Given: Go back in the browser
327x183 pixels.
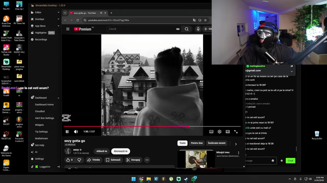Looking at the screenshot, I should click(65, 20).
